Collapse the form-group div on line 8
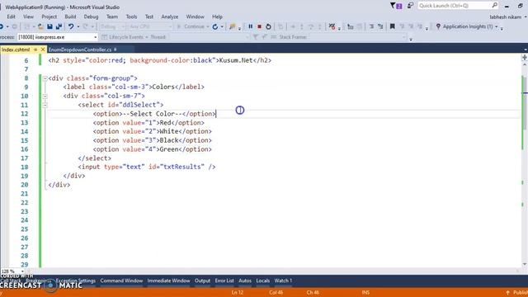Image resolution: width=528 pixels, height=297 pixels. 45,78
